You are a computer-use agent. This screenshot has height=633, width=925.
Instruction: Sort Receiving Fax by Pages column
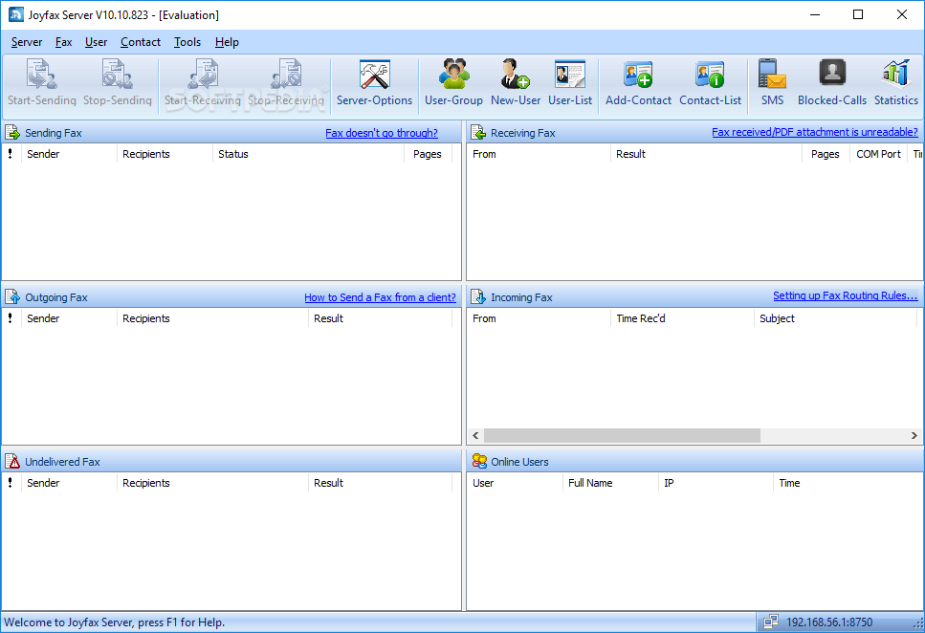pos(826,154)
